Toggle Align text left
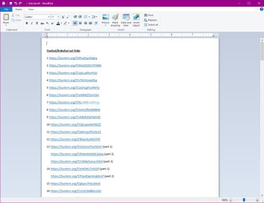Image resolution: width=264 pixels, height=203 pixels. click(75, 23)
